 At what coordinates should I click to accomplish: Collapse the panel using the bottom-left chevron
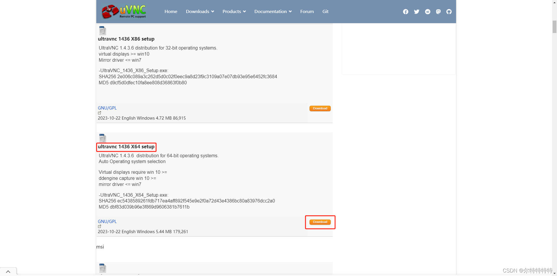tap(8, 271)
